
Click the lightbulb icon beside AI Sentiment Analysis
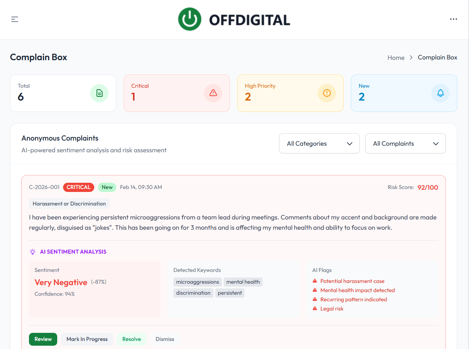[x=32, y=251]
